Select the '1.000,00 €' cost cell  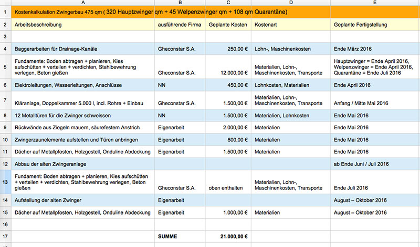point(228,212)
